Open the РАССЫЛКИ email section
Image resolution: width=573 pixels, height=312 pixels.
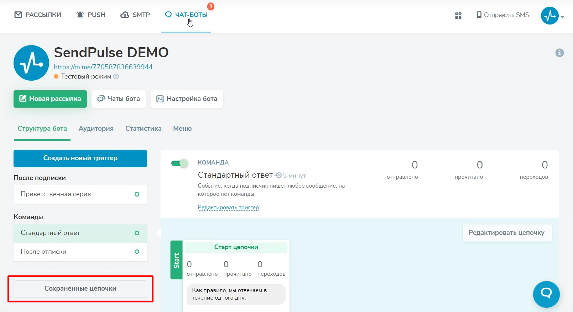[38, 15]
